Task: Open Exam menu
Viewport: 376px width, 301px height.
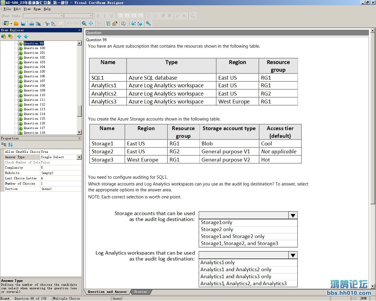Action: click(x=37, y=9)
